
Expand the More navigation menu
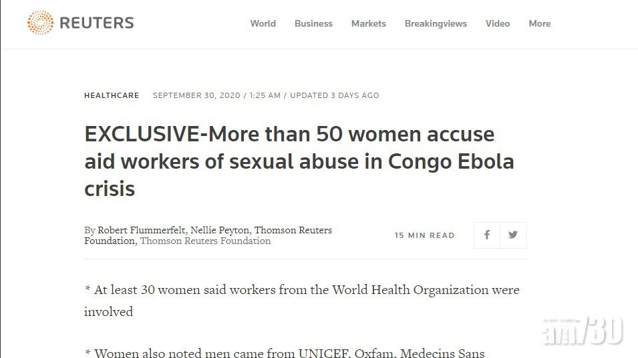tap(540, 23)
